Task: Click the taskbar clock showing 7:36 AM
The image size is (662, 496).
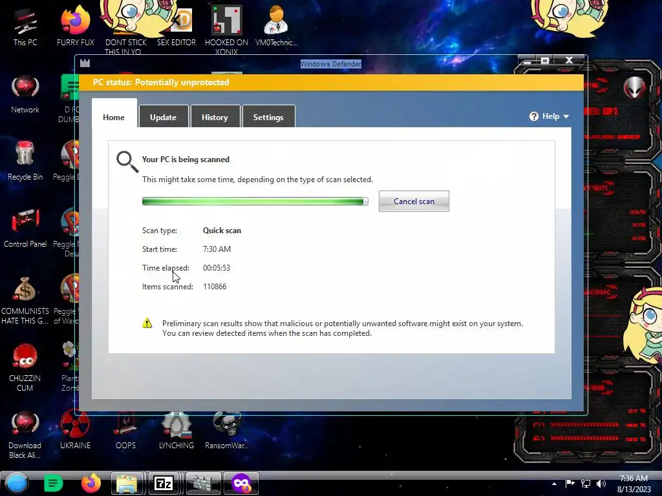Action: point(634,484)
